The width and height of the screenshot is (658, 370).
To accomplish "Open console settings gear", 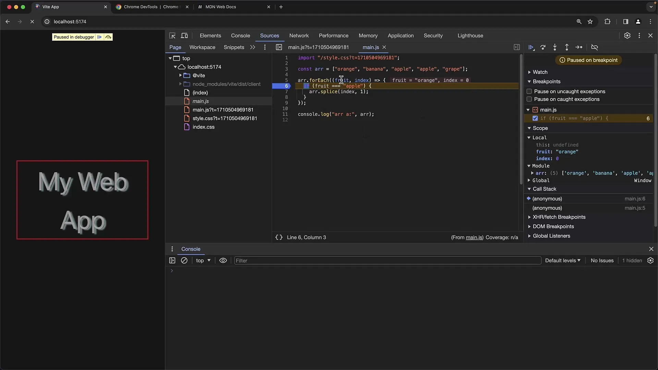I will pos(650,261).
